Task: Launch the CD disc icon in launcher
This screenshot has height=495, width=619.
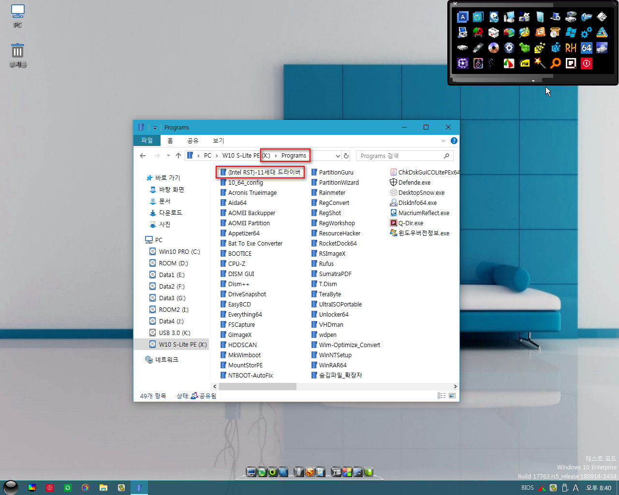Action: [494, 48]
